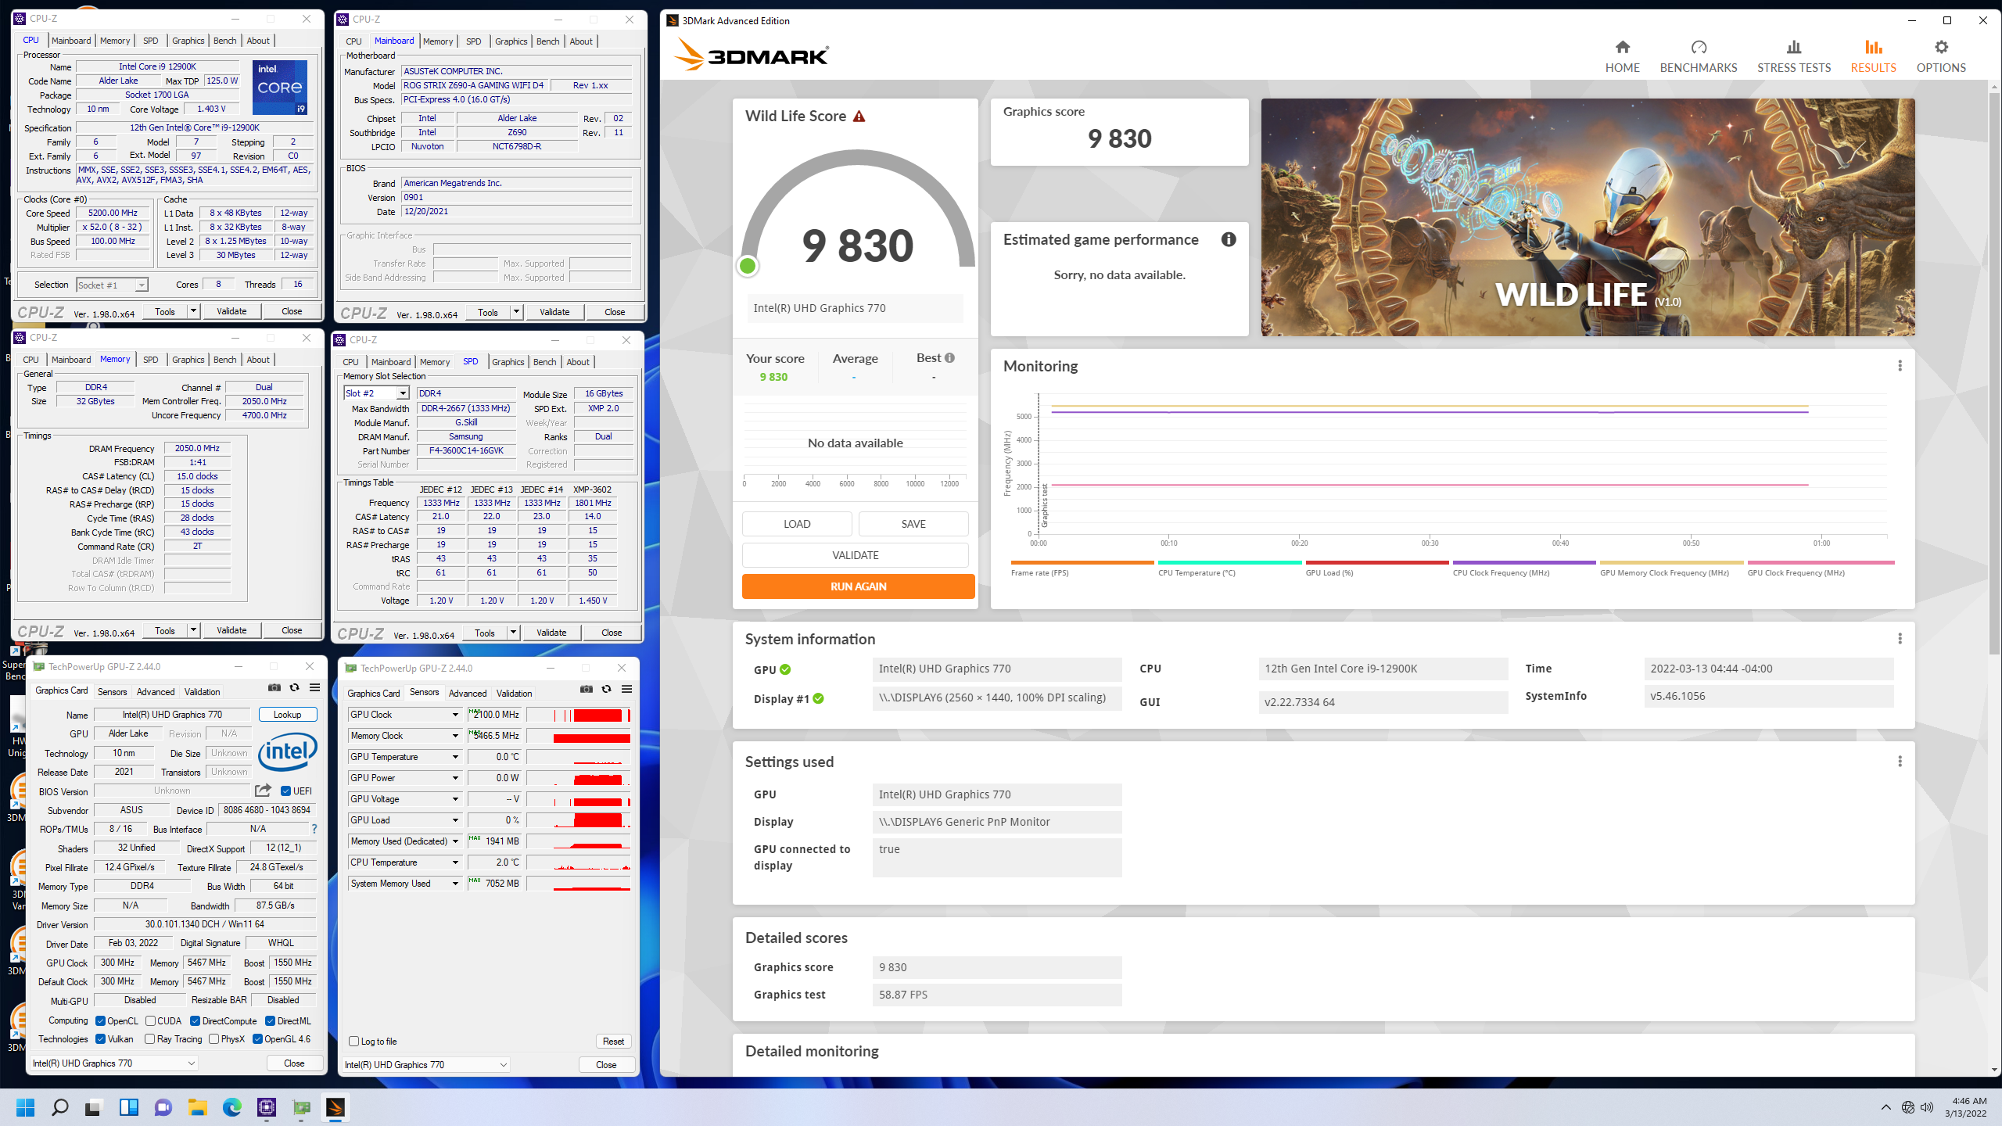Enable Log to file in GPU-Z Sensors

tap(353, 1041)
